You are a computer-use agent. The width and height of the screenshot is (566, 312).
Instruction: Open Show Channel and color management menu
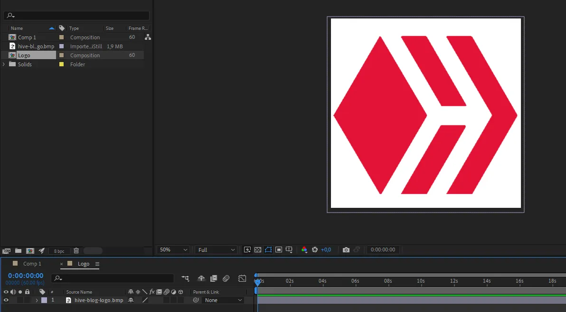pos(304,250)
